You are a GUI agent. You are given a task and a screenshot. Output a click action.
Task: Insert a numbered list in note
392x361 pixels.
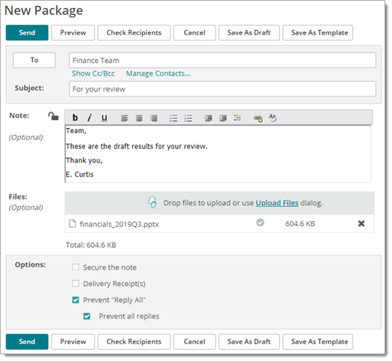coord(189,118)
